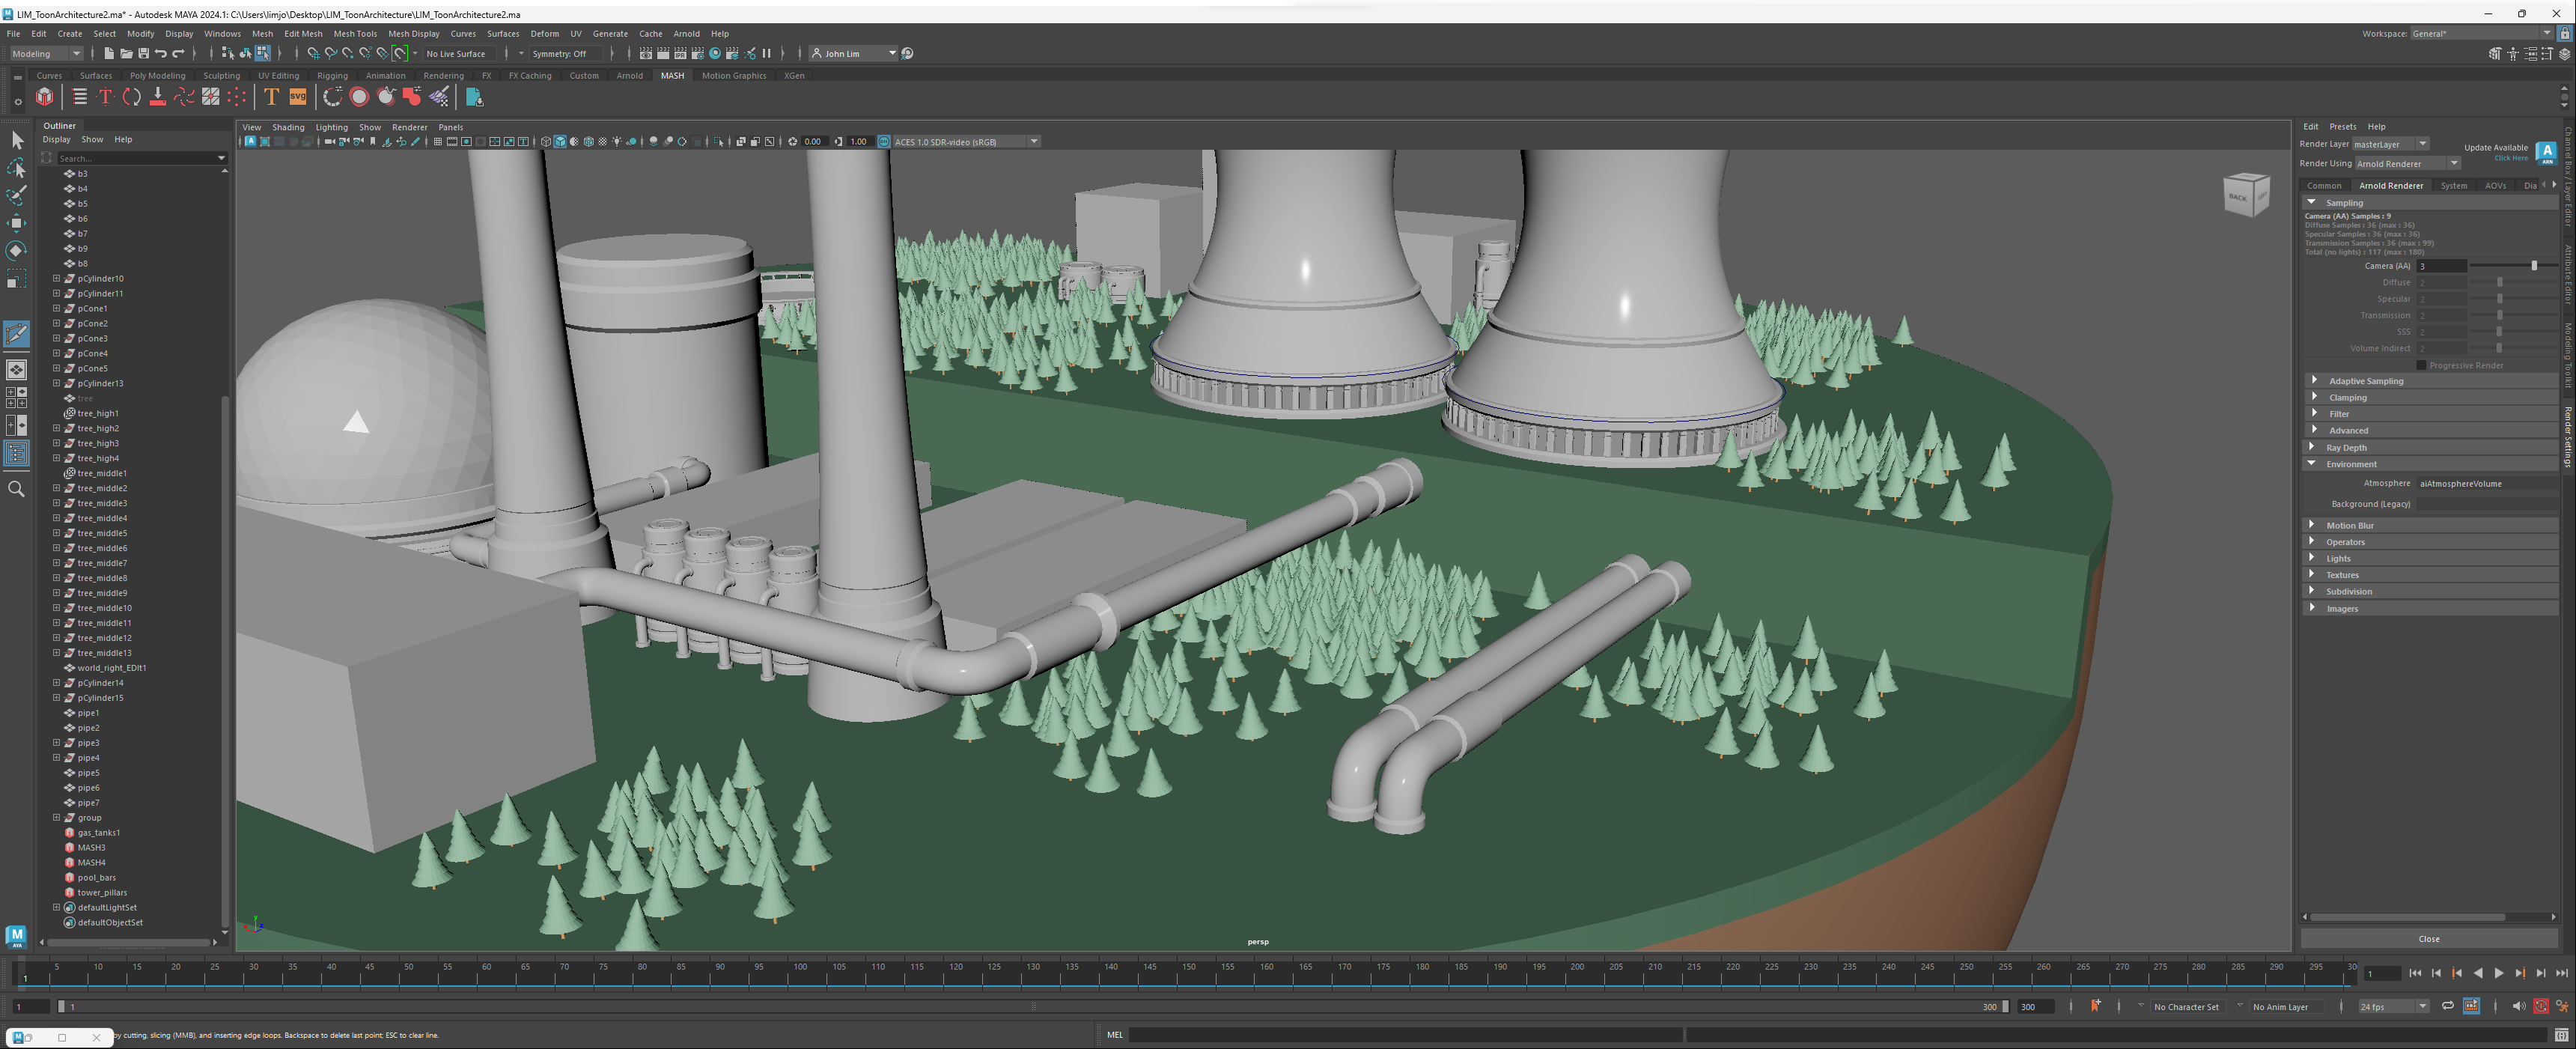2576x1049 pixels.
Task: Select the Lasso tool in toolbox
Action: click(17, 168)
